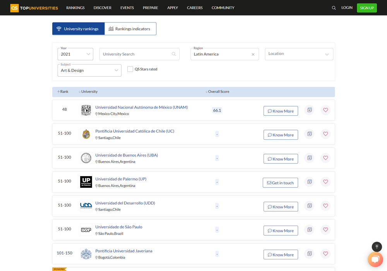Open Pontificia Universidad Católica de Chile (UC) link

135,131
